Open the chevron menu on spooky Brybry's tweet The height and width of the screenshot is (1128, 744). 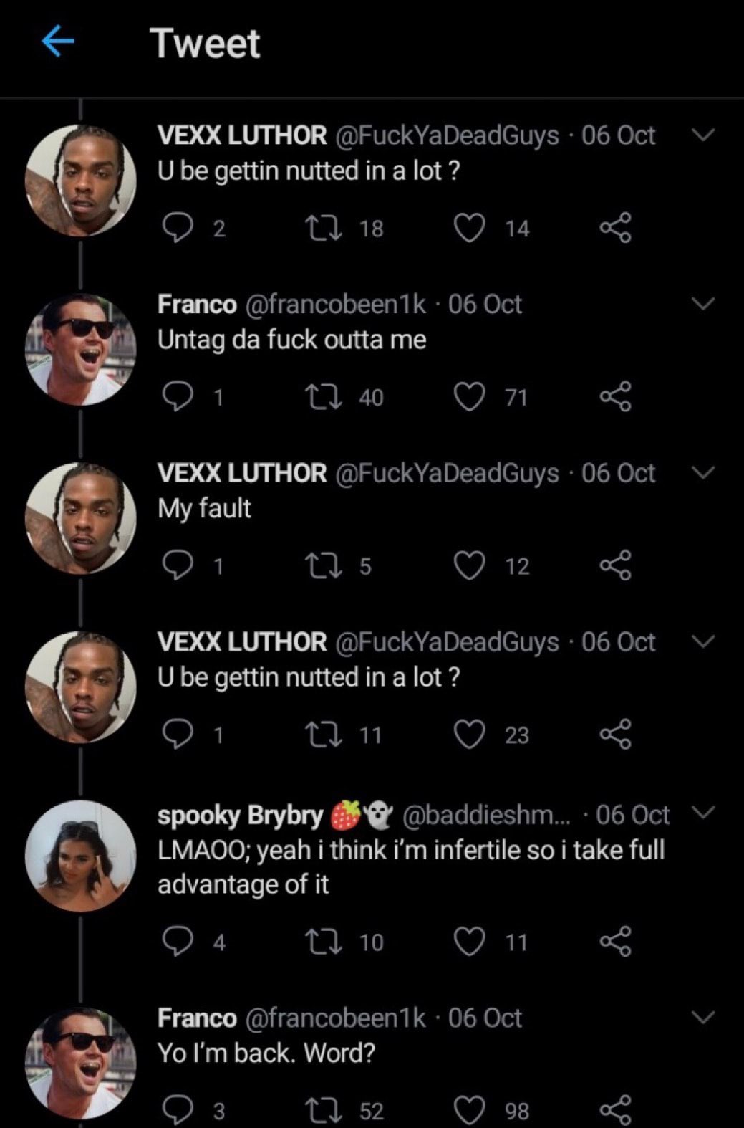pyautogui.click(x=704, y=813)
